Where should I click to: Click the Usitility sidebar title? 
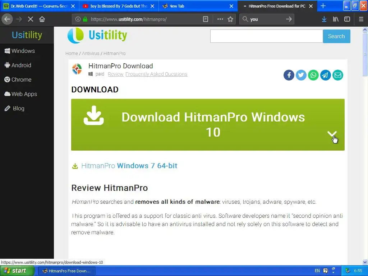point(27,35)
